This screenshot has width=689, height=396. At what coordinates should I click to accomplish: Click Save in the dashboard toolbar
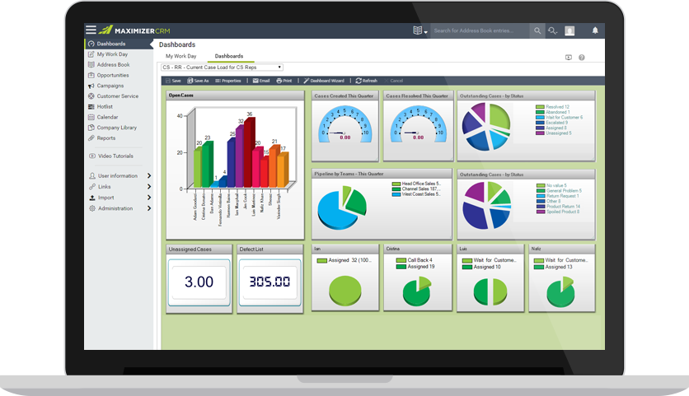173,81
